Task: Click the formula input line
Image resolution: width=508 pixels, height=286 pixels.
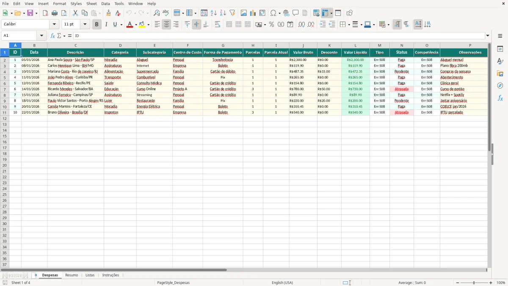Action: point(279,36)
